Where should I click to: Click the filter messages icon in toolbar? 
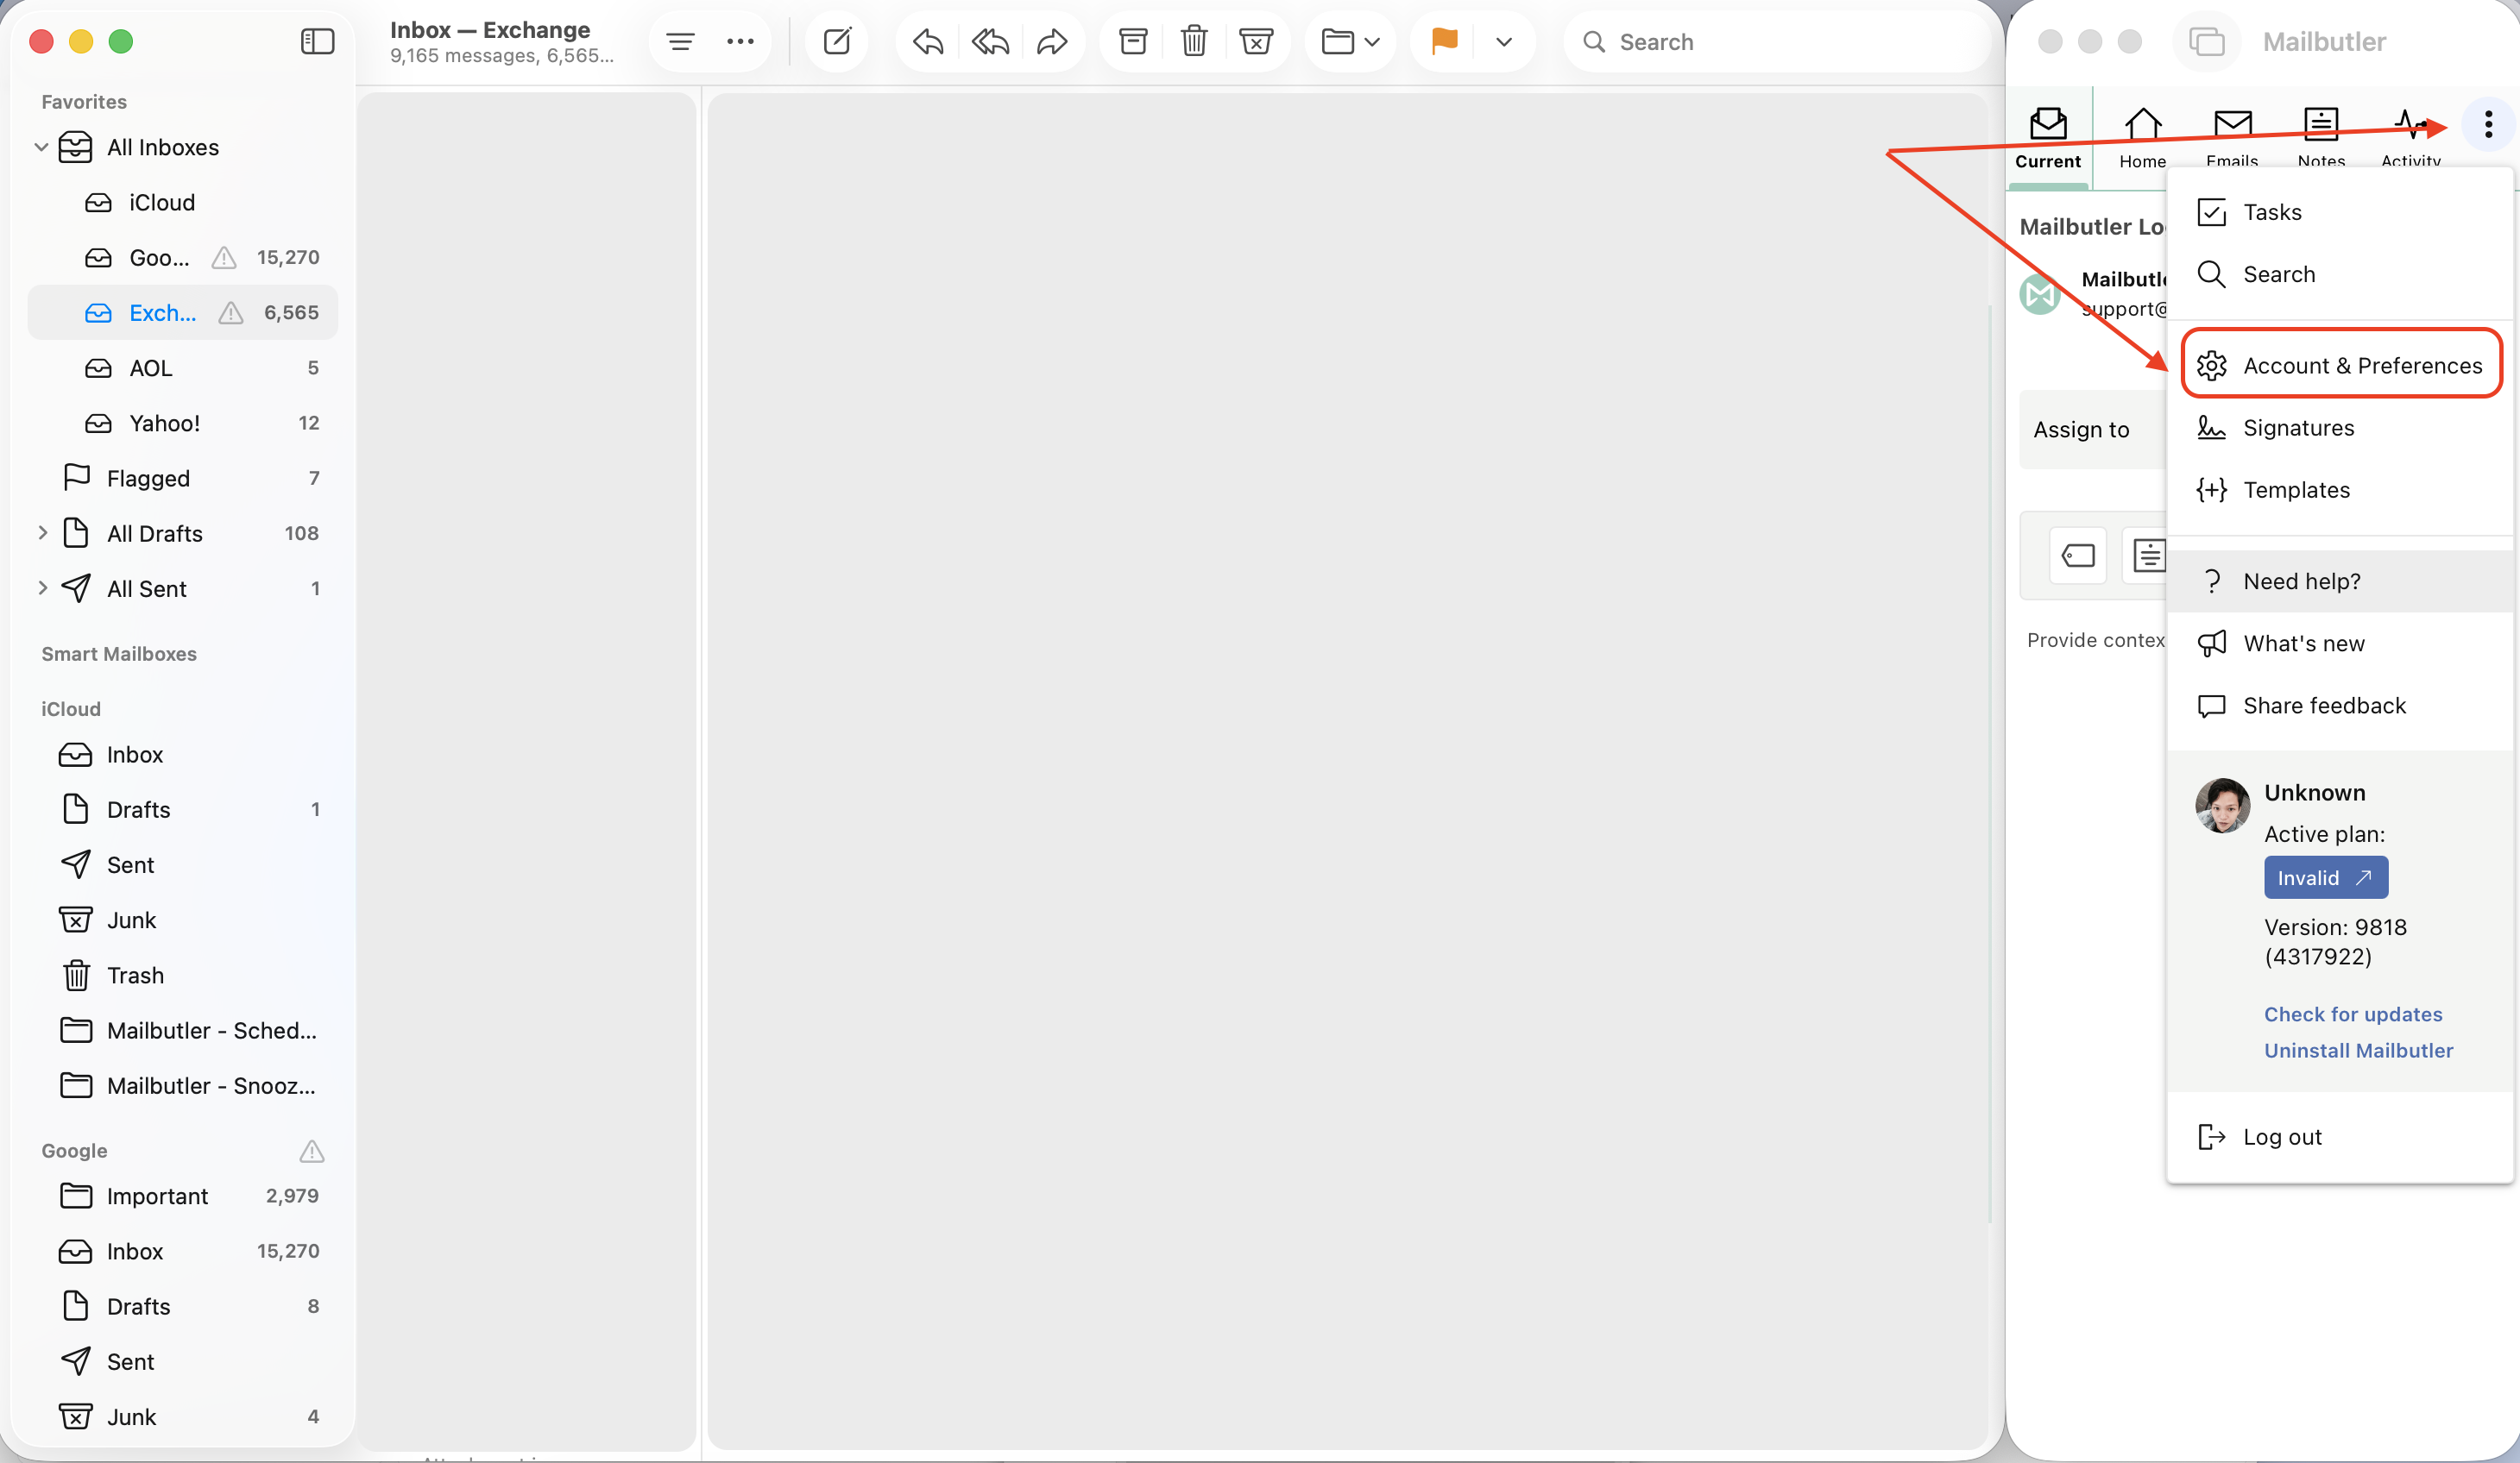coord(680,42)
